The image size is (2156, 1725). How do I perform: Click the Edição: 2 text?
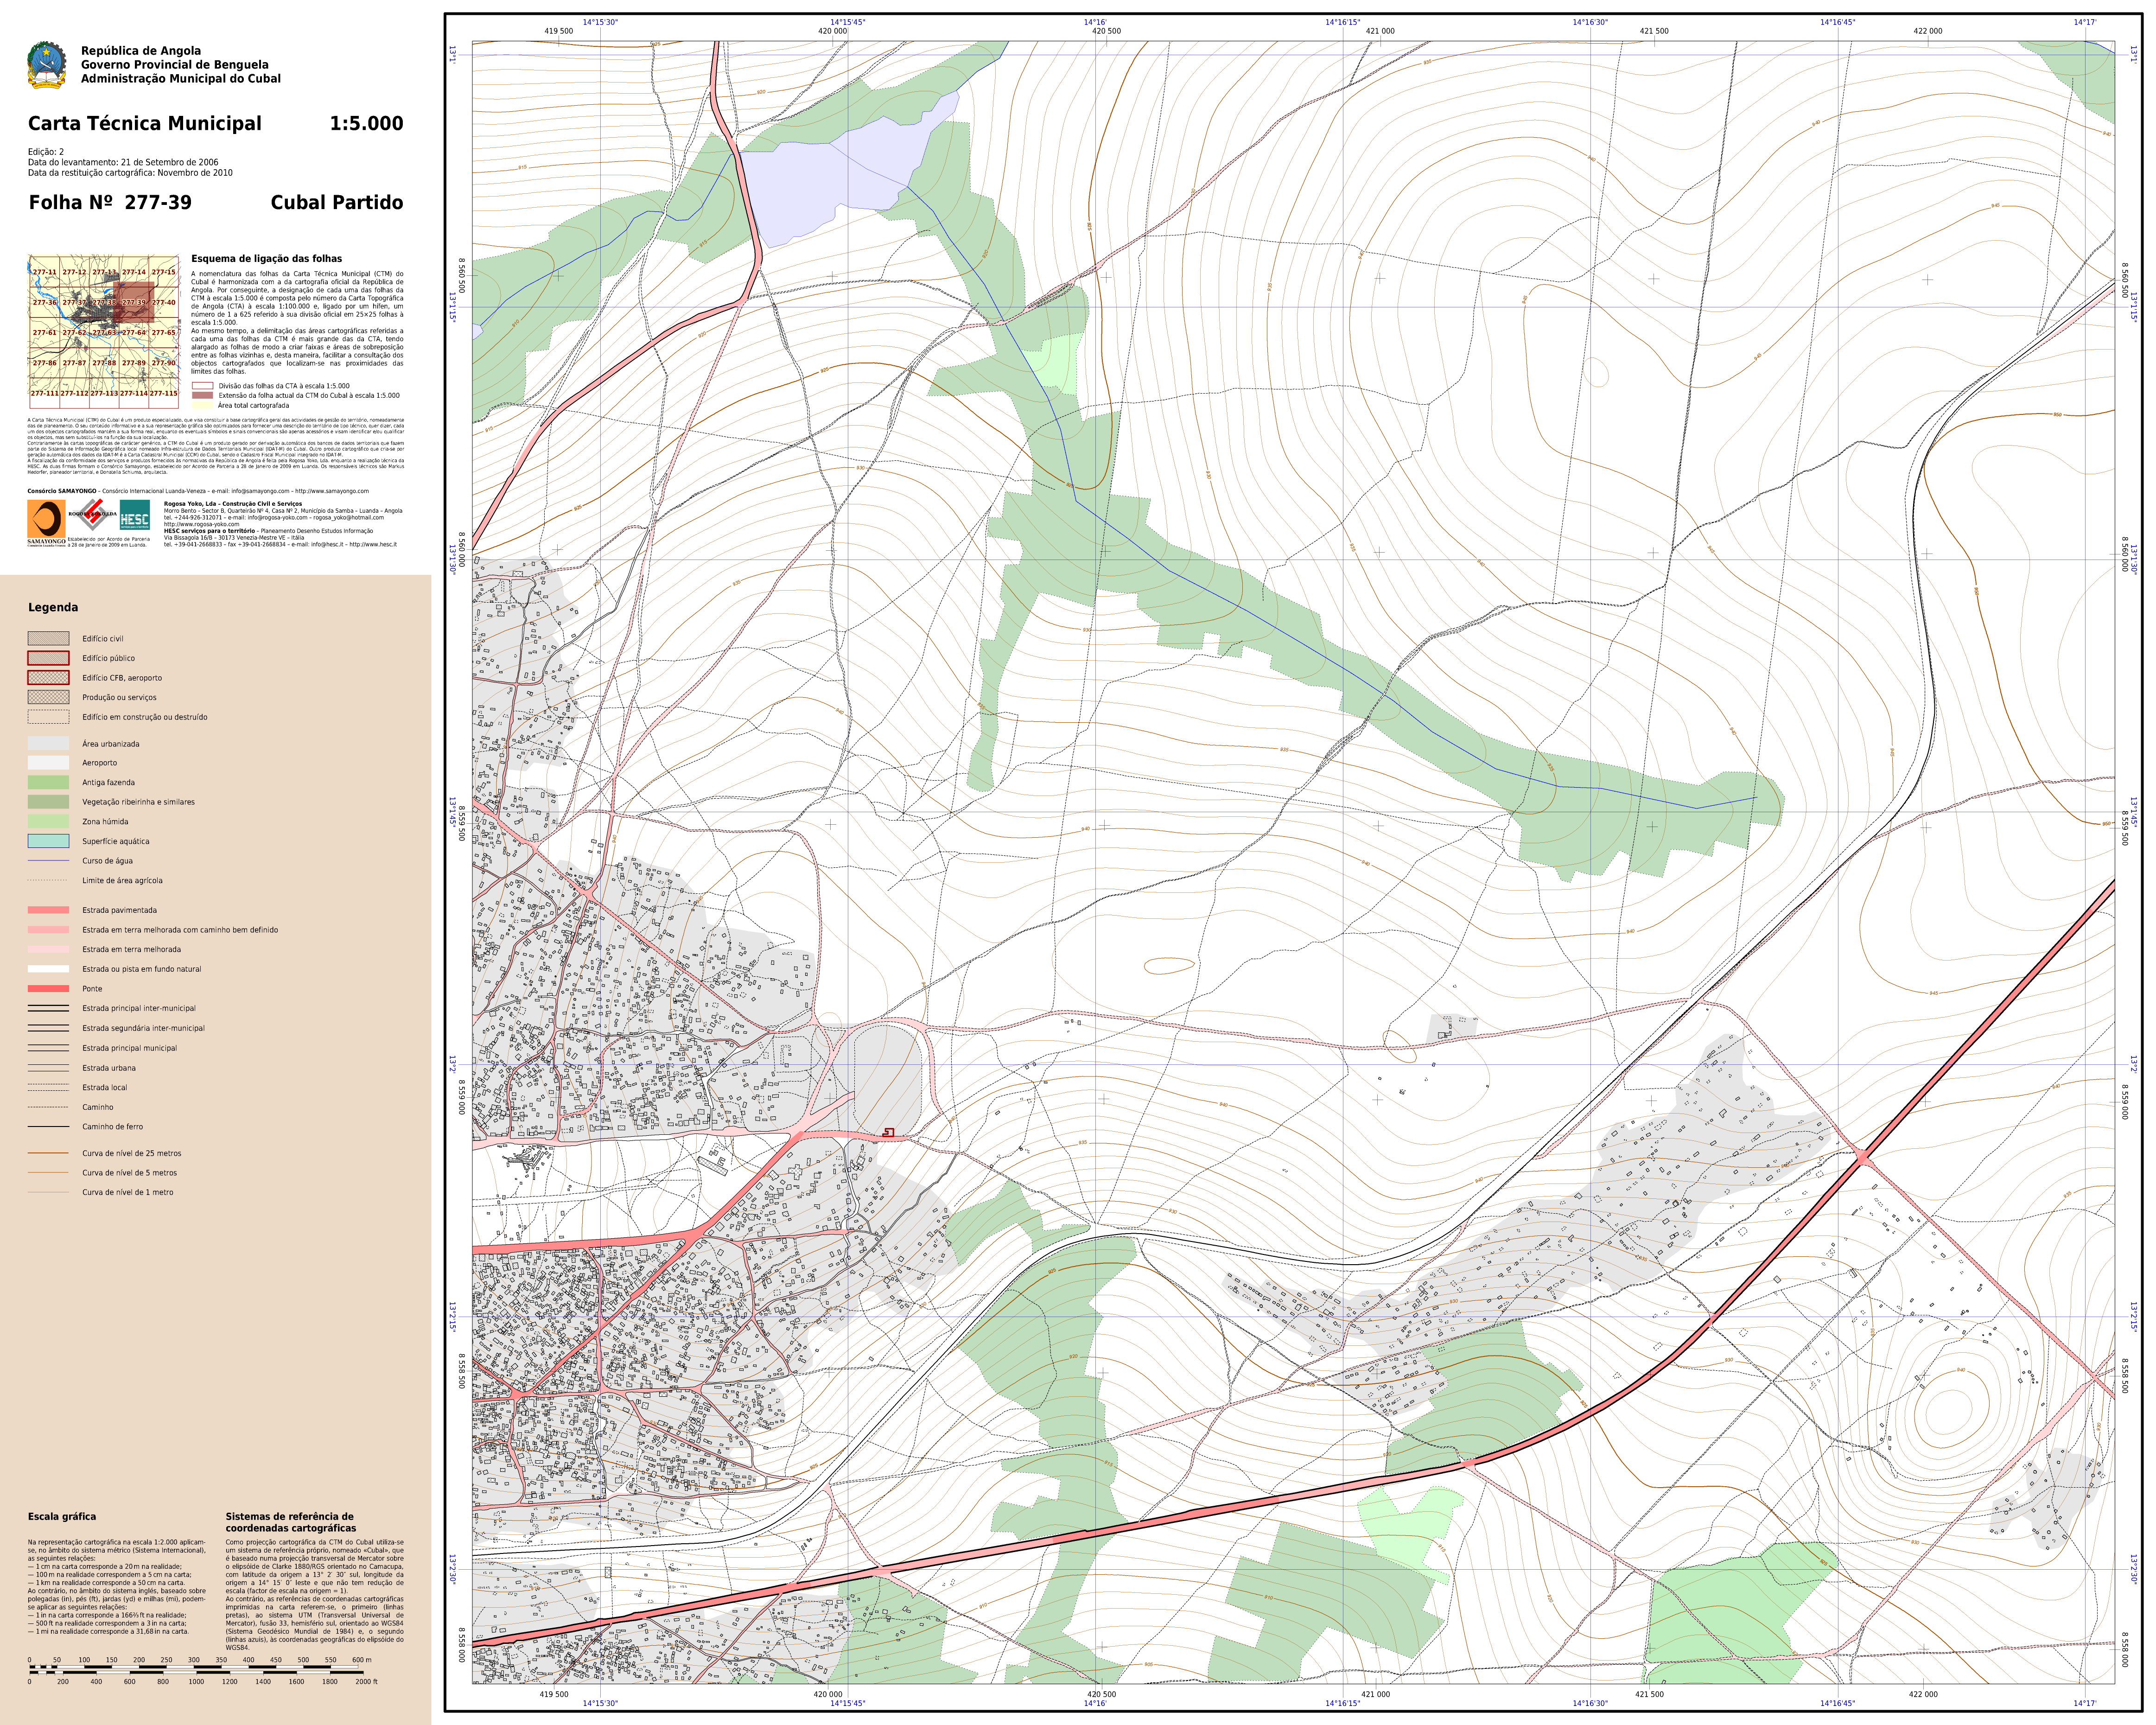pos(45,152)
